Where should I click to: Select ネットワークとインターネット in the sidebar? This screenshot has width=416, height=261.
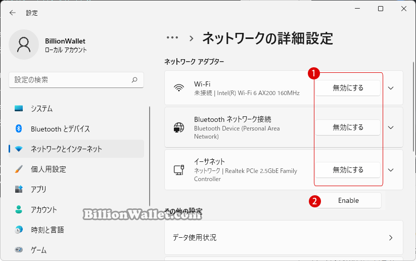point(76,149)
